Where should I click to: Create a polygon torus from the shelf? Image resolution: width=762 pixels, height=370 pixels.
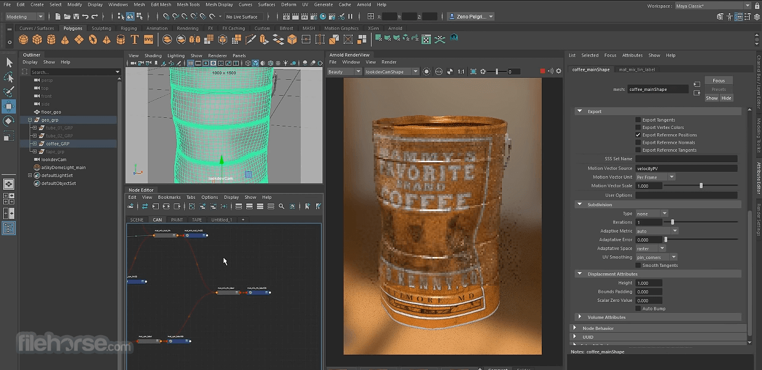[93, 40]
